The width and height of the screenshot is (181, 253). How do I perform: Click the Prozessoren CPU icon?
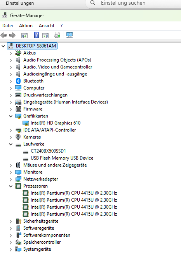[18, 186]
